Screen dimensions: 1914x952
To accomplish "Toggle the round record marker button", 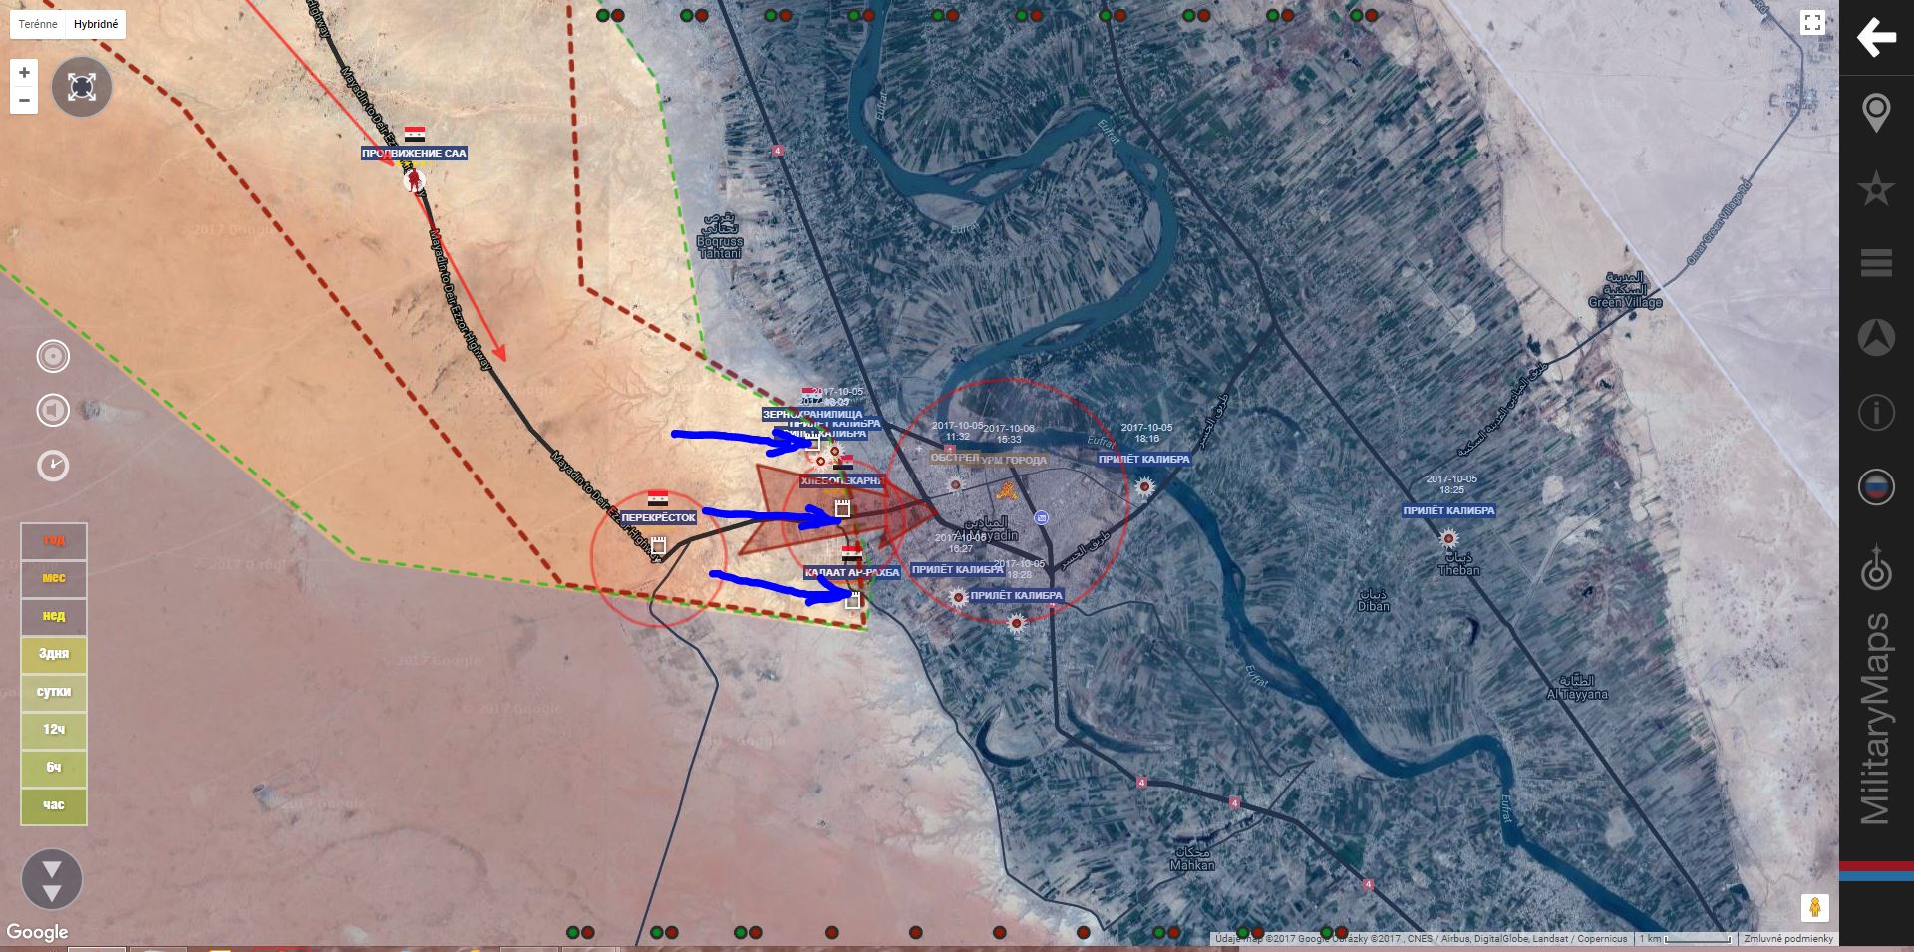I will (x=53, y=356).
